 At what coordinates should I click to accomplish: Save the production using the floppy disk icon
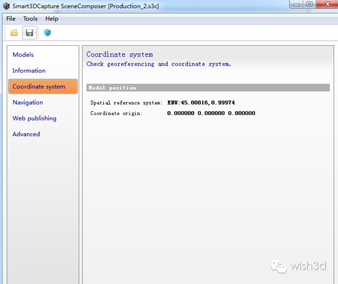coord(30,33)
